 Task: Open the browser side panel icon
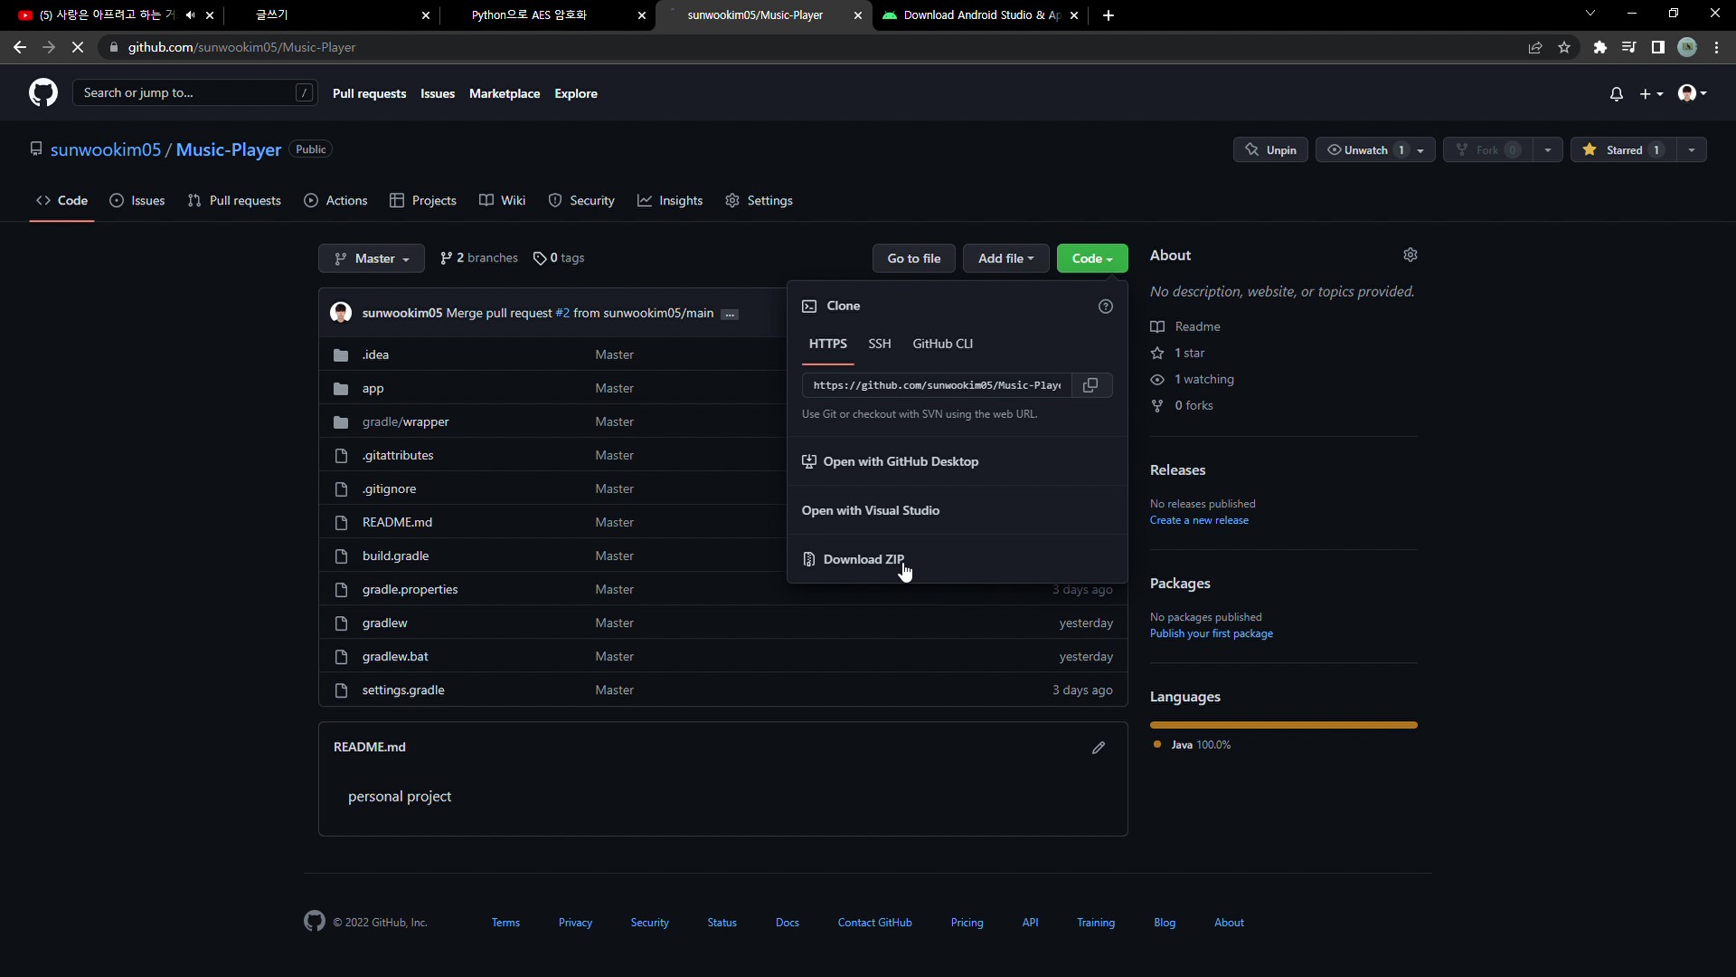pos(1658,47)
